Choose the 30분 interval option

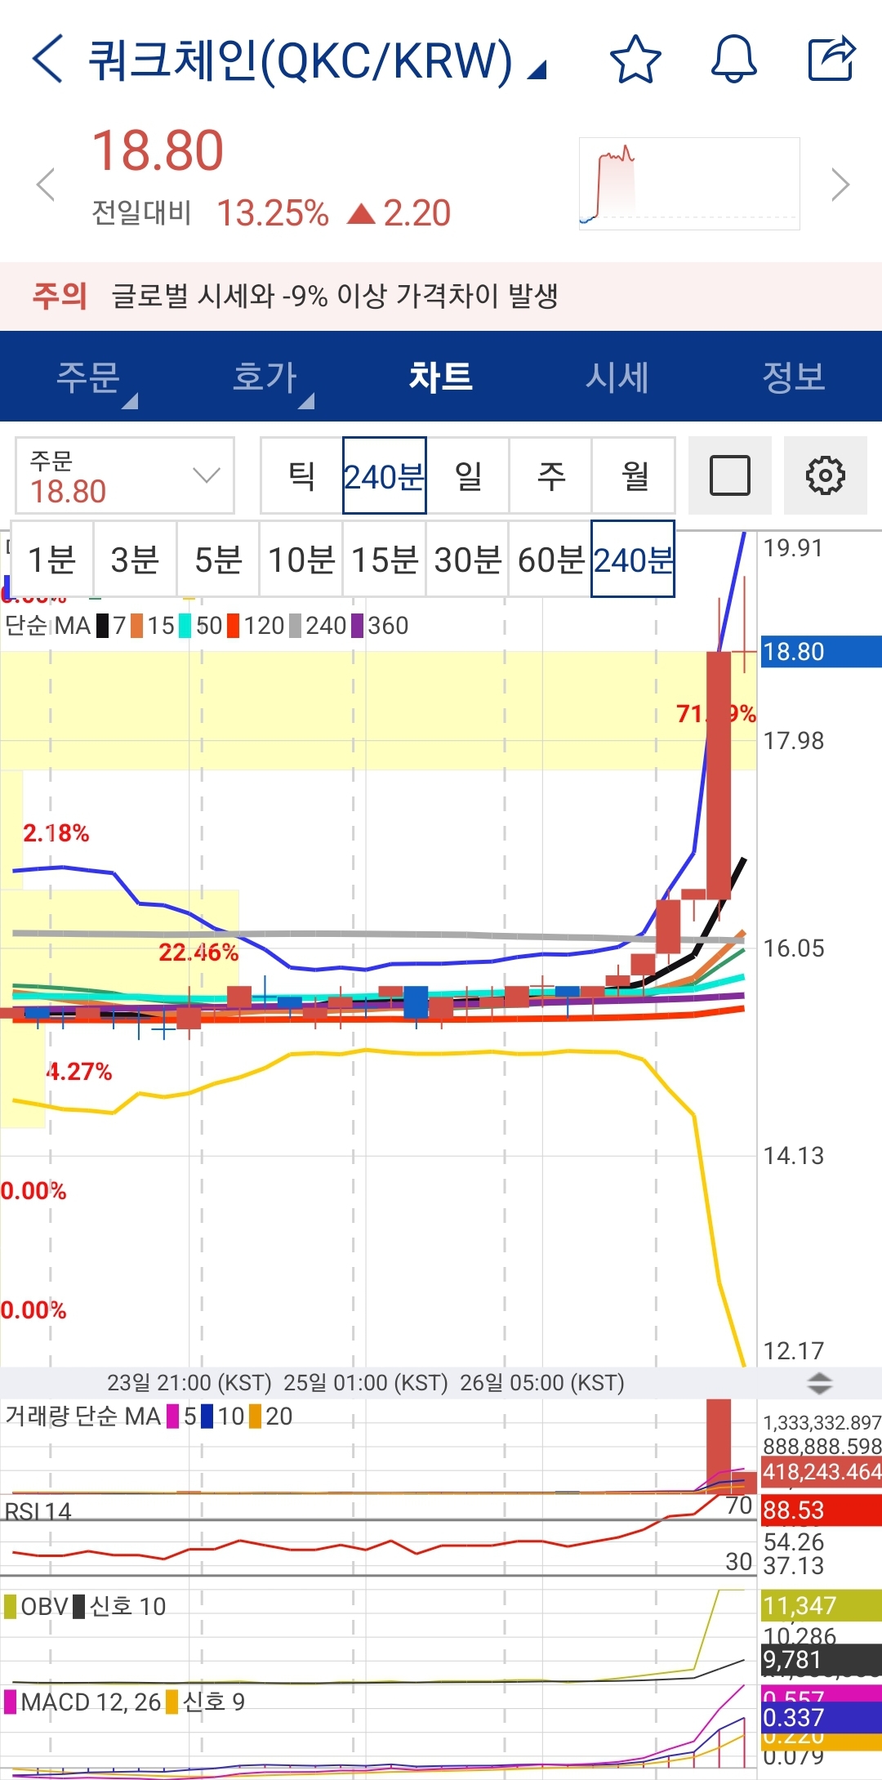tap(468, 560)
